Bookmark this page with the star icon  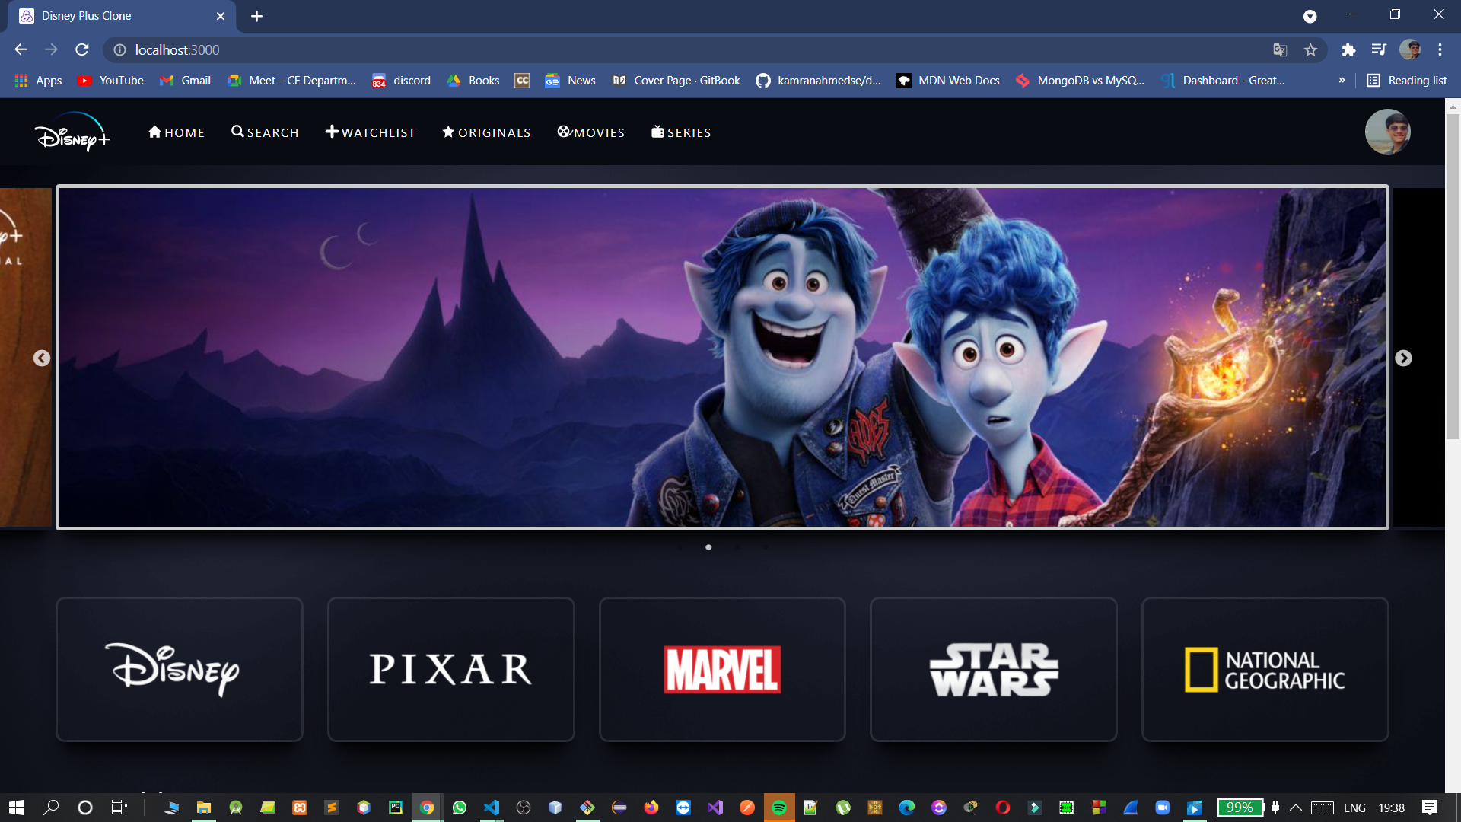pyautogui.click(x=1310, y=49)
